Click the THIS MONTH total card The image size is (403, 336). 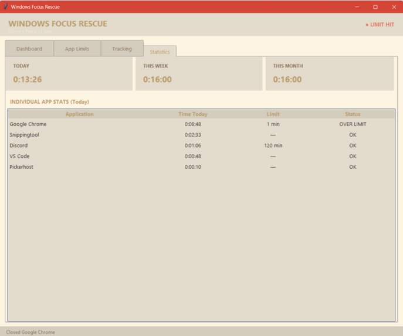(x=330, y=74)
